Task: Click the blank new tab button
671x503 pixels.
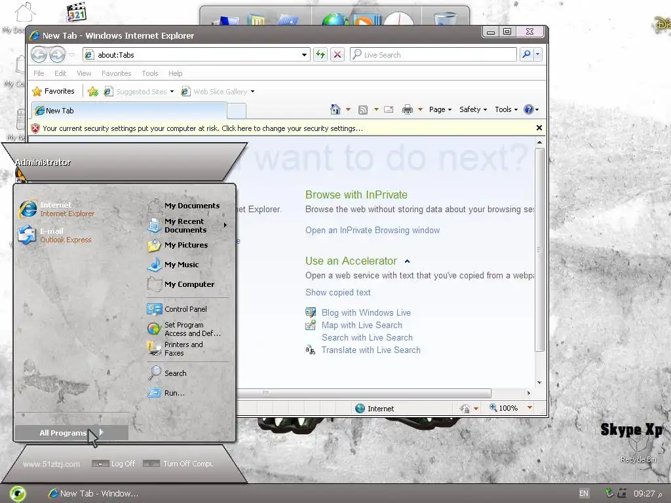Action: [x=236, y=111]
